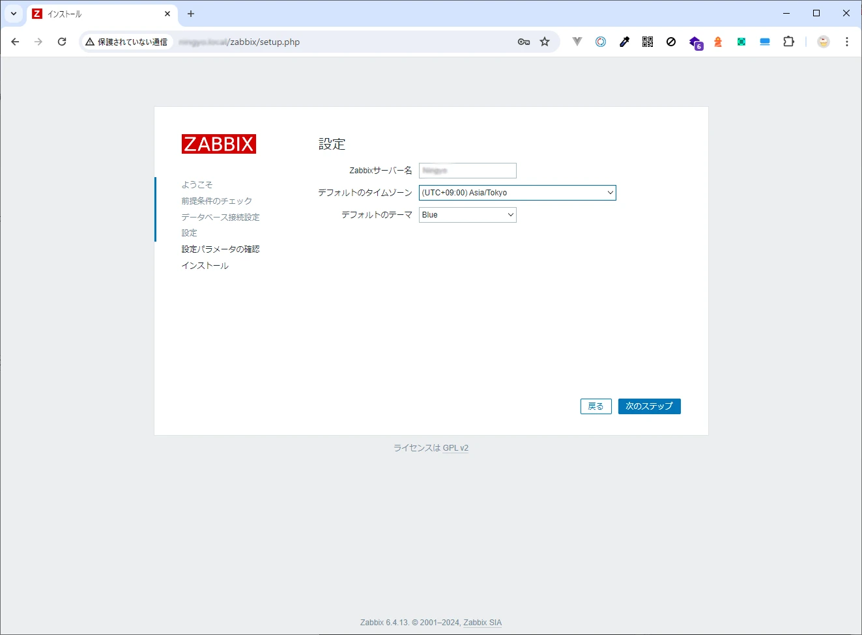Open the default theme dropdown showing Blue
This screenshot has width=862, height=635.
click(468, 215)
